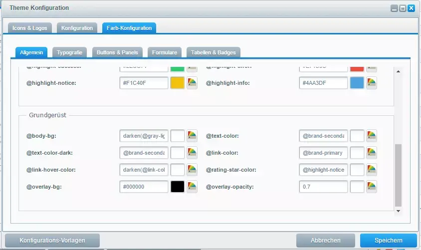Click the scroll down arrow of the scrollbar
Image resolution: width=421 pixels, height=250 pixels.
click(x=398, y=211)
